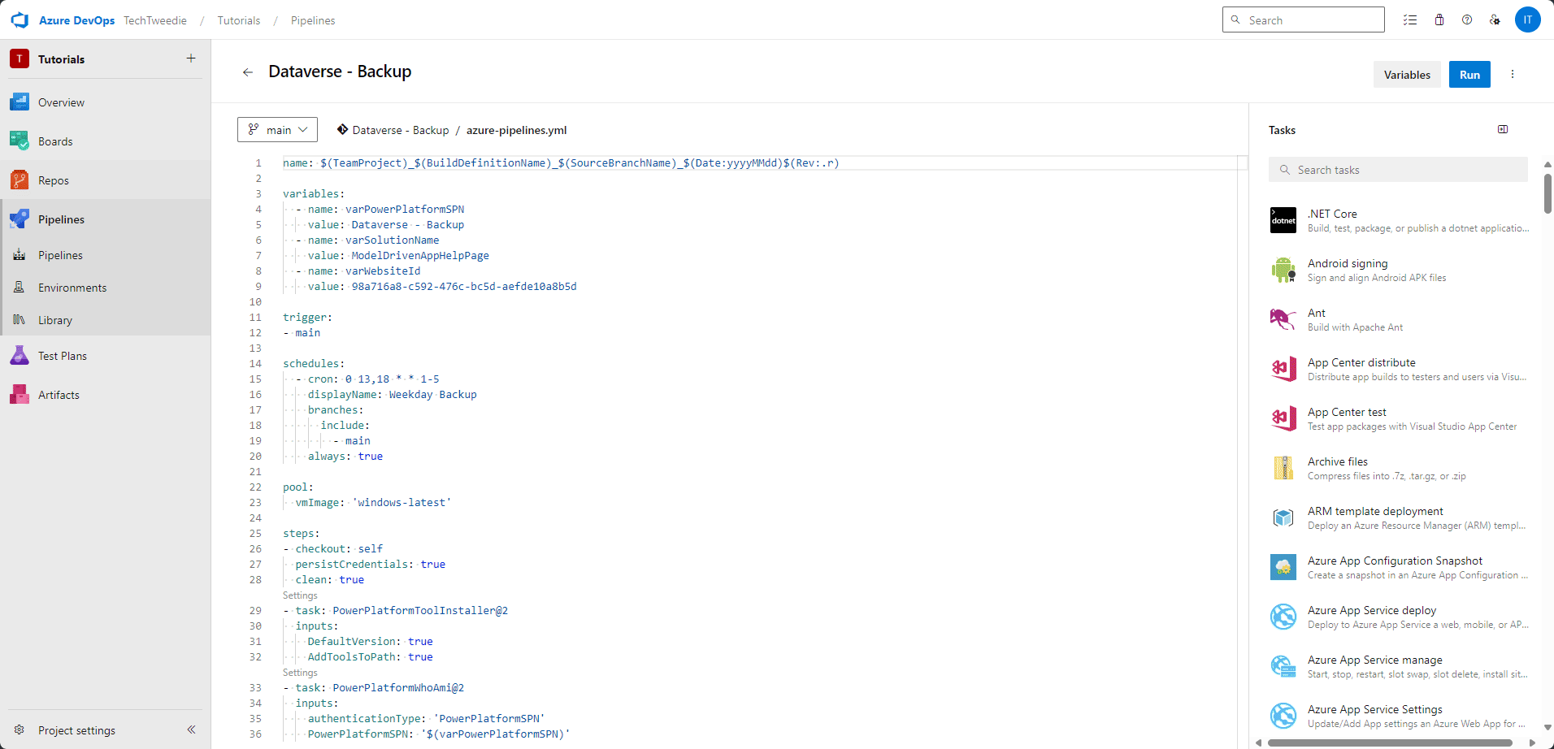Open the main branch selector dropdown
The width and height of the screenshot is (1554, 749).
[x=277, y=129]
